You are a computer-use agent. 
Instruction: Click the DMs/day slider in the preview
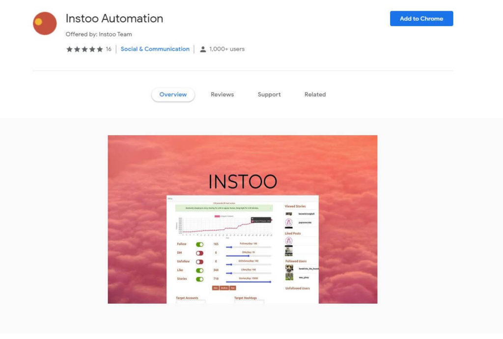tap(248, 255)
